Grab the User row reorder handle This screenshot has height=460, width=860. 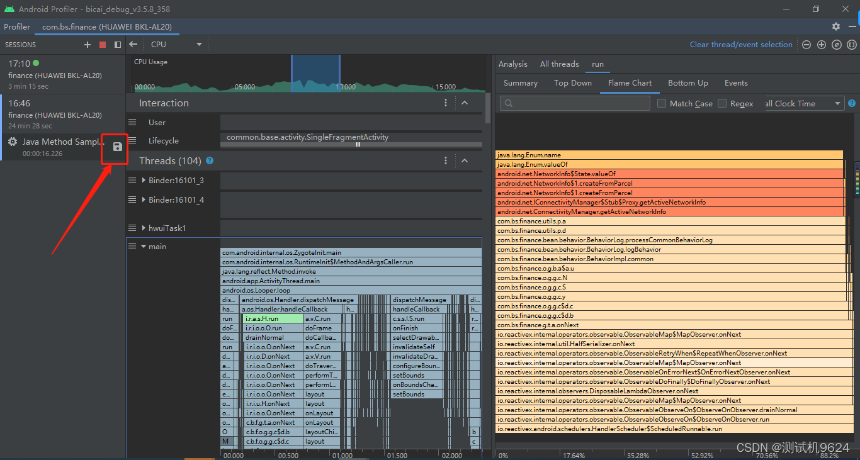click(132, 122)
